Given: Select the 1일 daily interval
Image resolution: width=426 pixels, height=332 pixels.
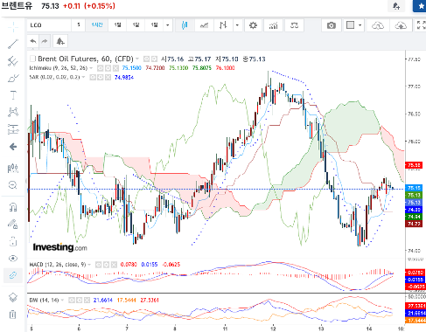Looking at the screenshot, I should (117, 25).
